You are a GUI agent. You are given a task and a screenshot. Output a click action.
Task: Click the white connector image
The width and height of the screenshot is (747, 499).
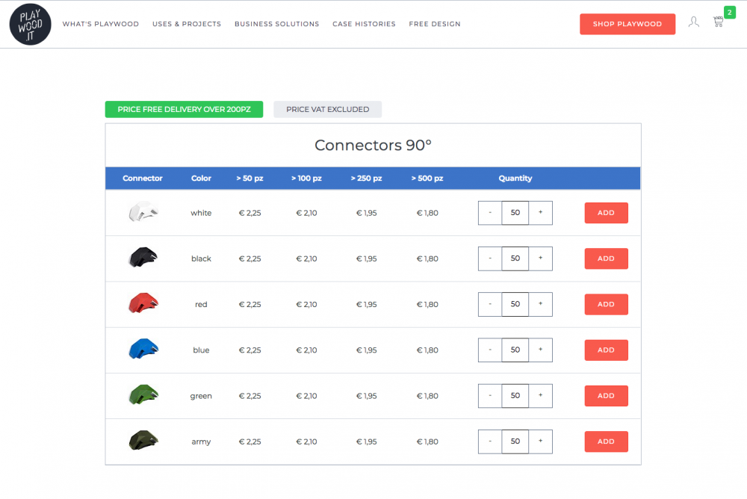(x=143, y=212)
